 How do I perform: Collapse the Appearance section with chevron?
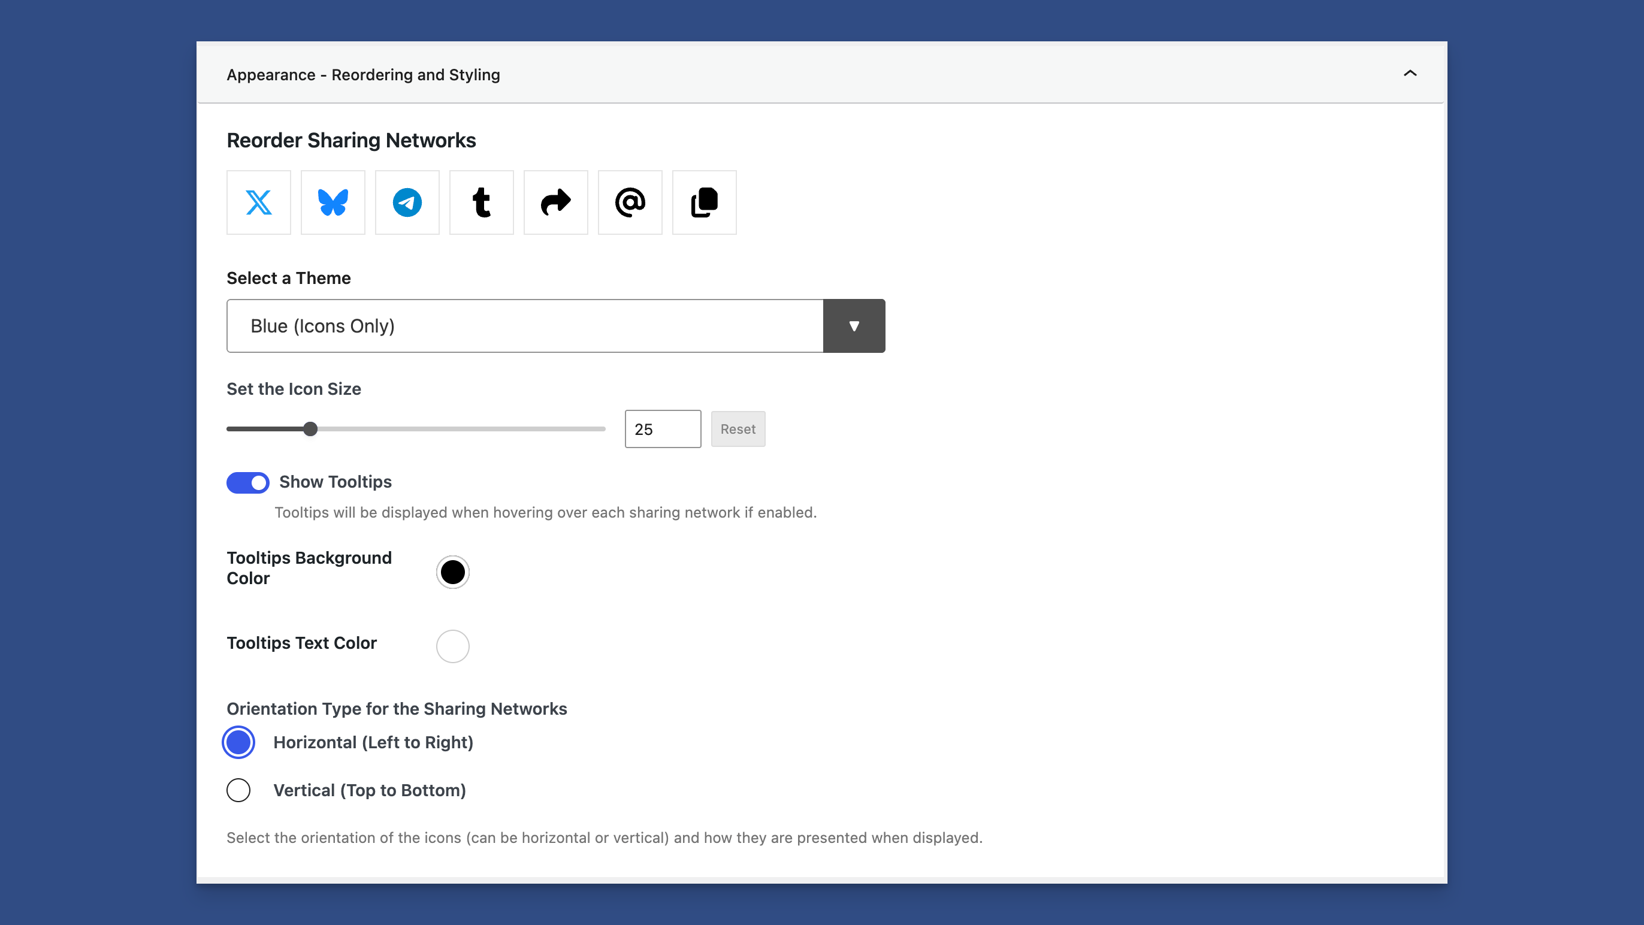(x=1410, y=74)
